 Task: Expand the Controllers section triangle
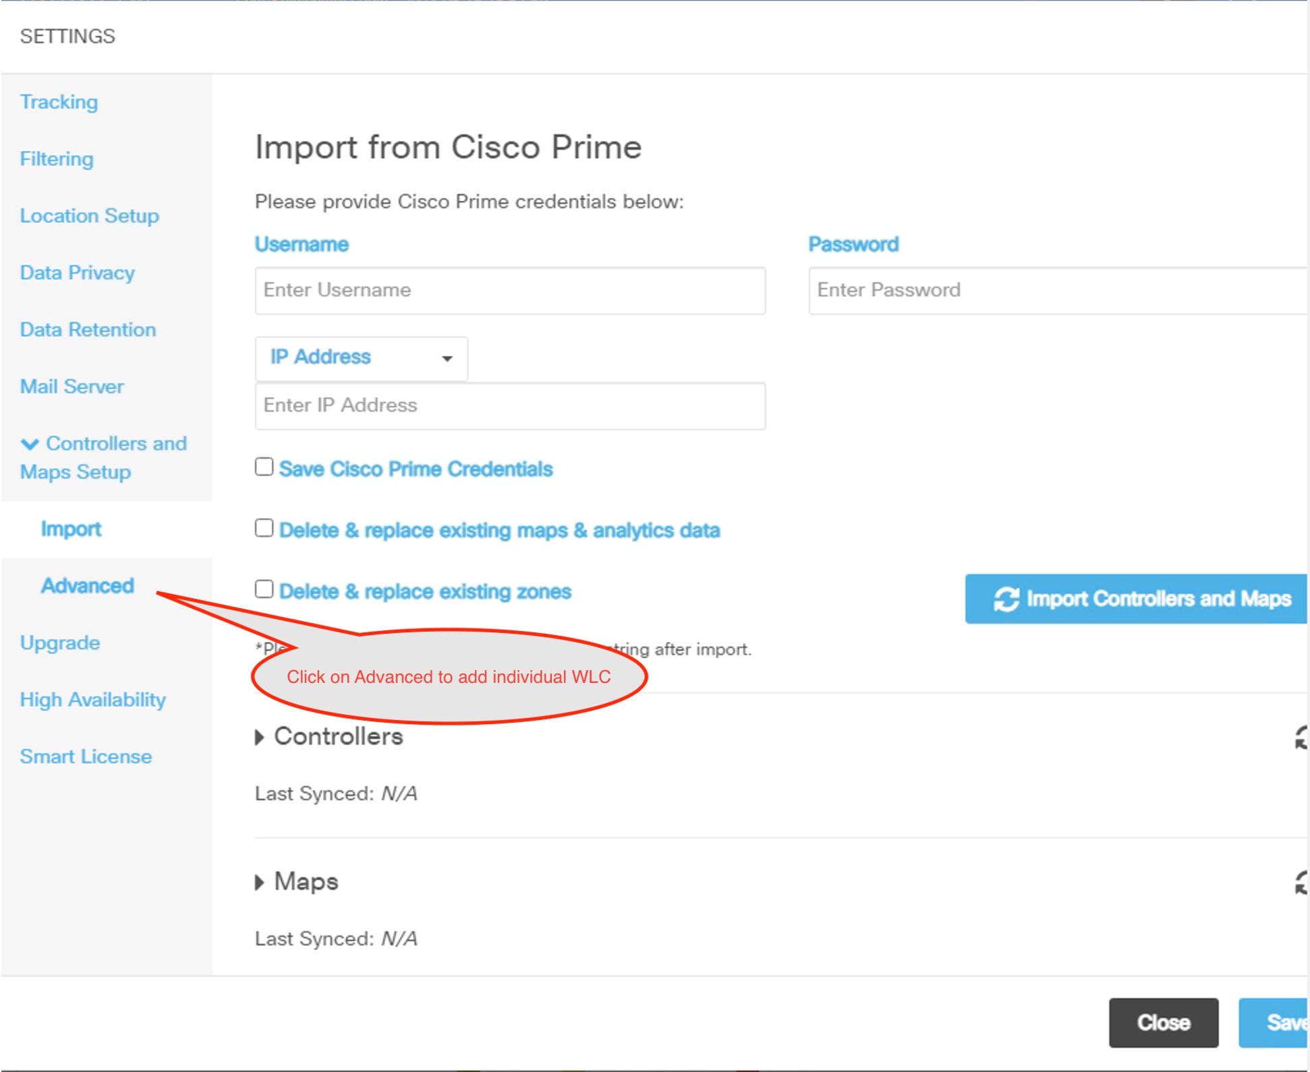[260, 738]
